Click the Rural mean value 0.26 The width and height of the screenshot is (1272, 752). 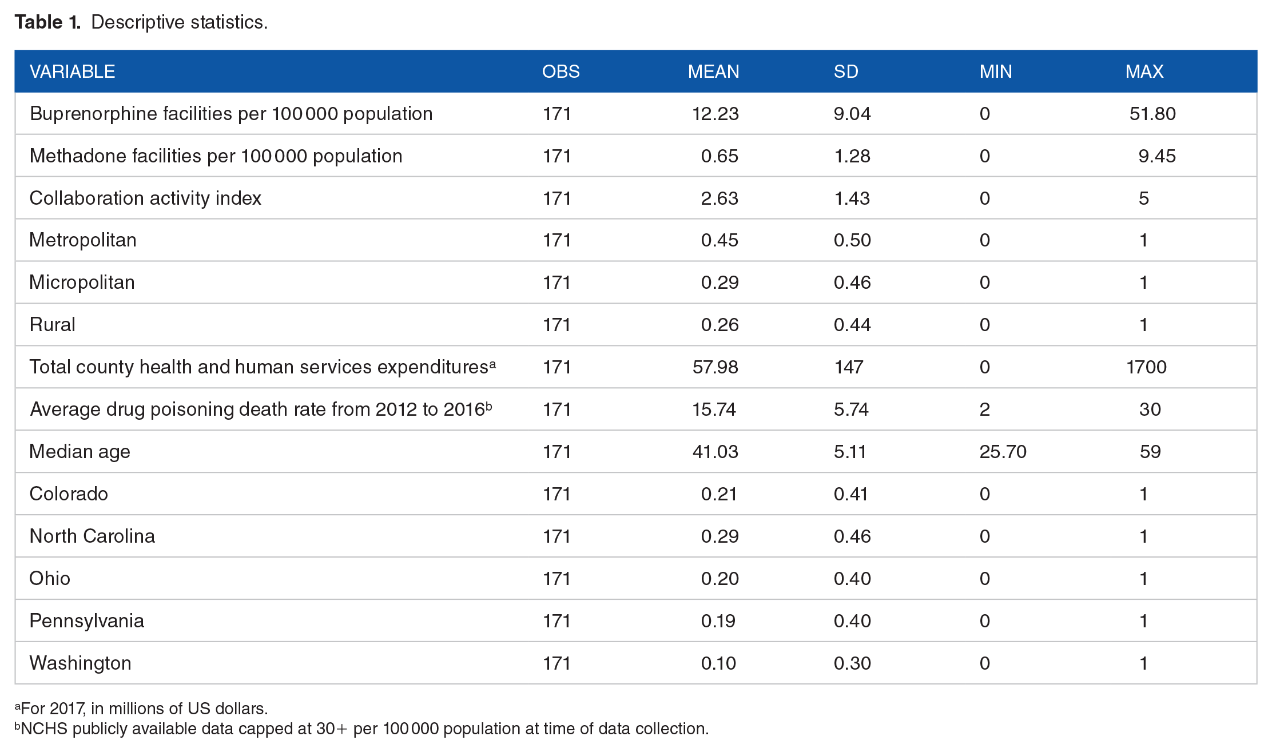pos(720,325)
